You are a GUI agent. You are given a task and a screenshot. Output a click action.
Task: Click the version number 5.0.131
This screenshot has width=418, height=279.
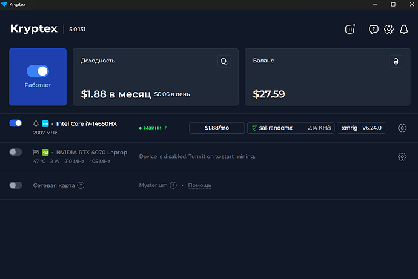[78, 29]
